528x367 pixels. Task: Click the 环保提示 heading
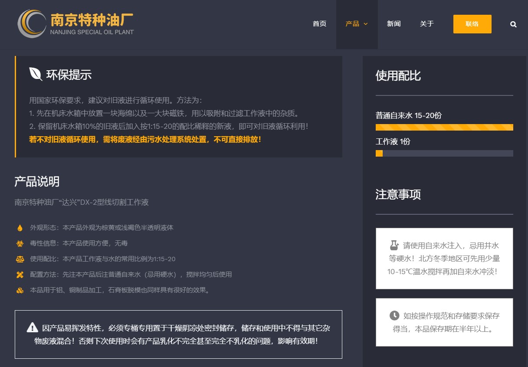69,75
